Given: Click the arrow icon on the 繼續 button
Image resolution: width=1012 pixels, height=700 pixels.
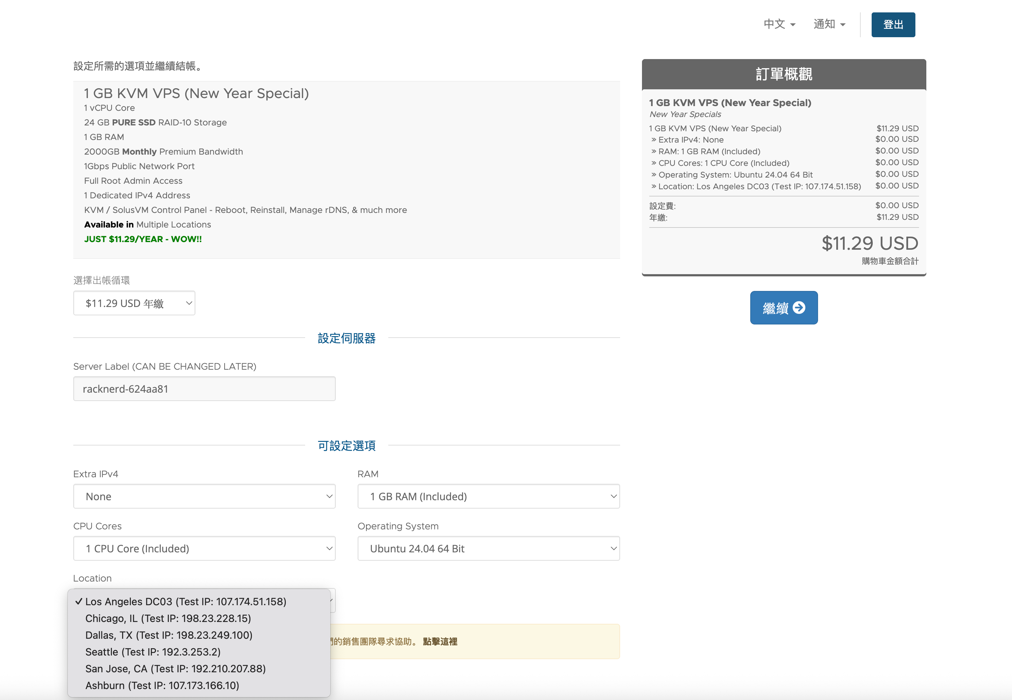Looking at the screenshot, I should (x=799, y=308).
